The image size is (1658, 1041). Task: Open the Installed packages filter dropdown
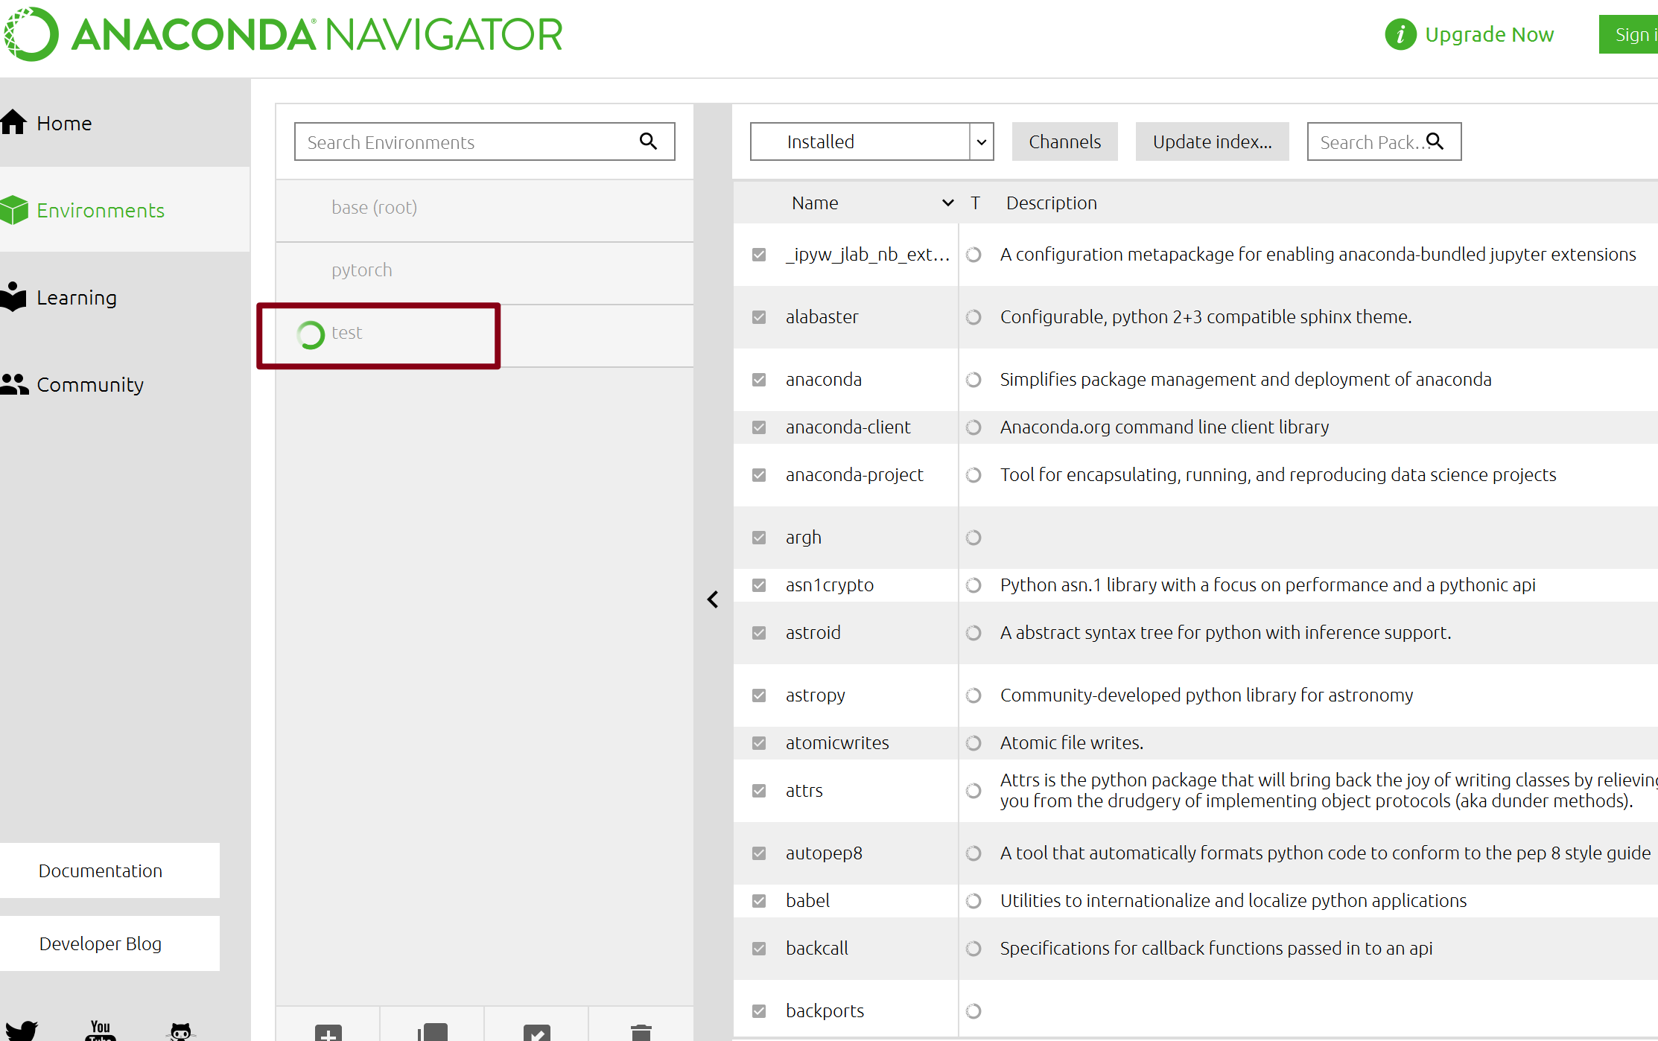click(x=871, y=141)
